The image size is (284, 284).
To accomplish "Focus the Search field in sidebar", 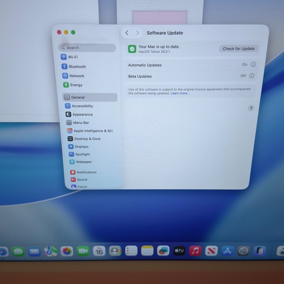I will (x=87, y=48).
